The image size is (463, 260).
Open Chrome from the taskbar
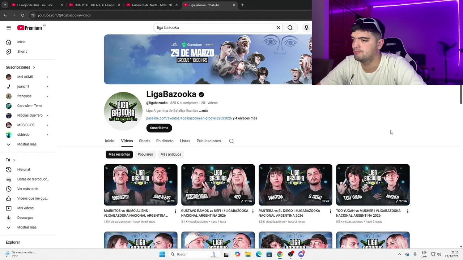coord(280,254)
